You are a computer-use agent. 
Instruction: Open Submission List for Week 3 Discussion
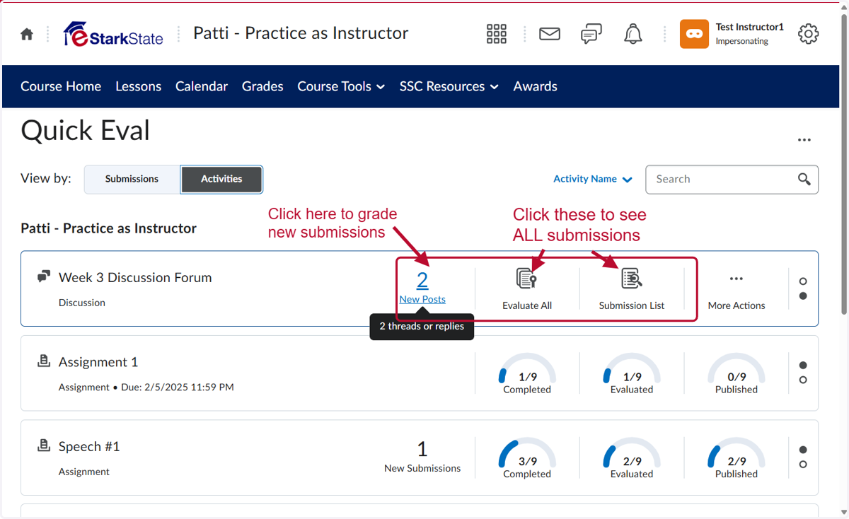(632, 288)
